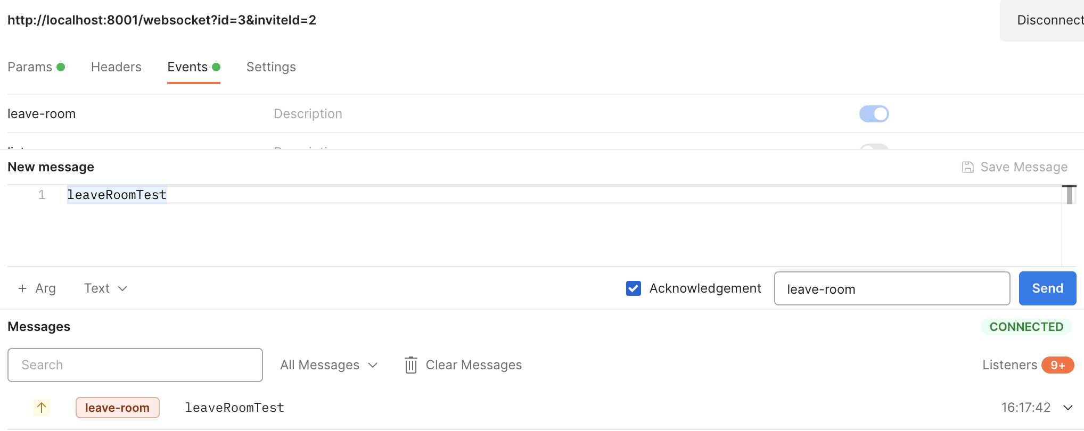Click the message editor vertical scrollbar
The width and height of the screenshot is (1084, 431).
pyautogui.click(x=1069, y=195)
